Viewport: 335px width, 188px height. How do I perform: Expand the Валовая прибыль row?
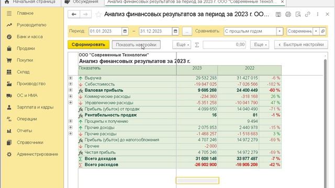coord(71,90)
